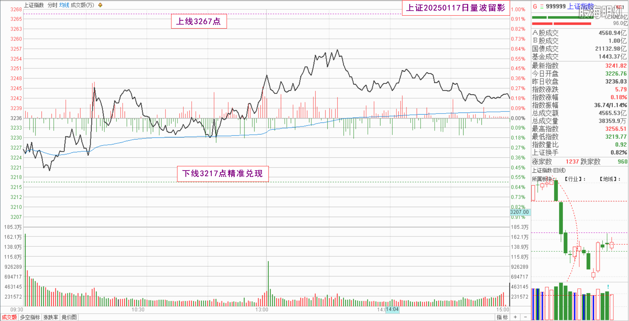Click the 上证指数 title at chart top-left

pyautogui.click(x=34, y=5)
